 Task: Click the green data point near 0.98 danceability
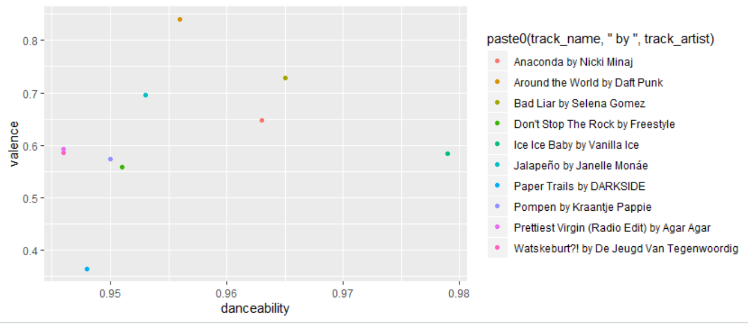[x=448, y=153]
